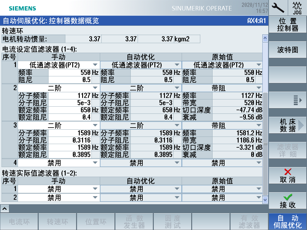
Task: Open the 波特图 Bode plot softkey
Action: tap(288, 50)
